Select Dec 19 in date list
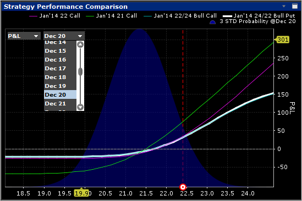The height and width of the screenshot is (201, 302). (x=60, y=86)
